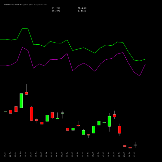Click the red candle above the 22 Jul label
The width and height of the screenshot is (162, 162).
(120, 130)
